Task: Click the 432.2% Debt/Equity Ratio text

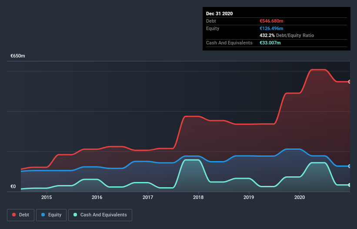Action: pyautogui.click(x=287, y=35)
